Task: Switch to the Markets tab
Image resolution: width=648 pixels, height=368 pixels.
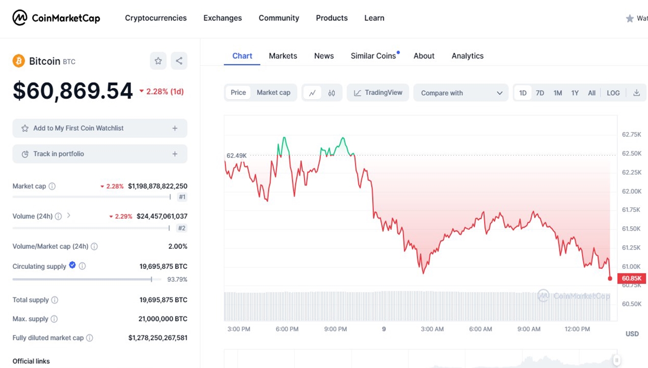Action: click(x=283, y=56)
